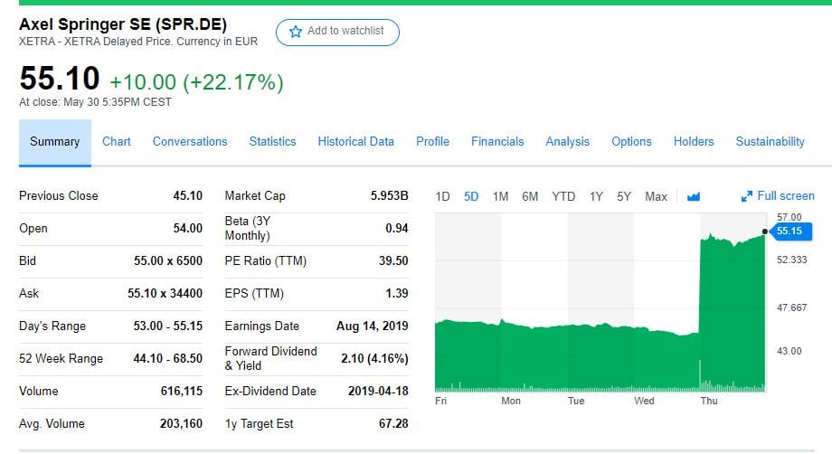Open the chart in Full screen
This screenshot has width=832, height=454.
[x=778, y=196]
